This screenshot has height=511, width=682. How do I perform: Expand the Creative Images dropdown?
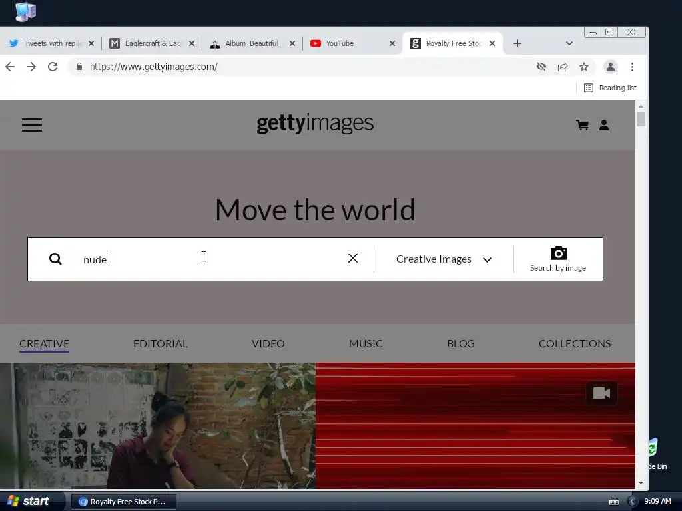[444, 259]
